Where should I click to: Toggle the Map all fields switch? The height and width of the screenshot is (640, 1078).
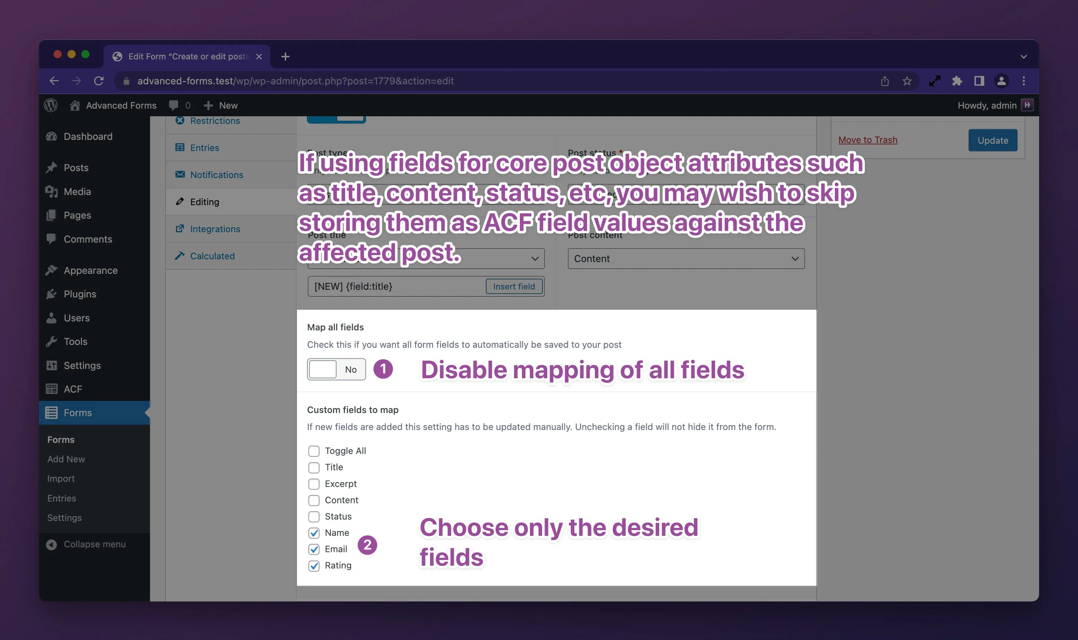[x=336, y=370]
